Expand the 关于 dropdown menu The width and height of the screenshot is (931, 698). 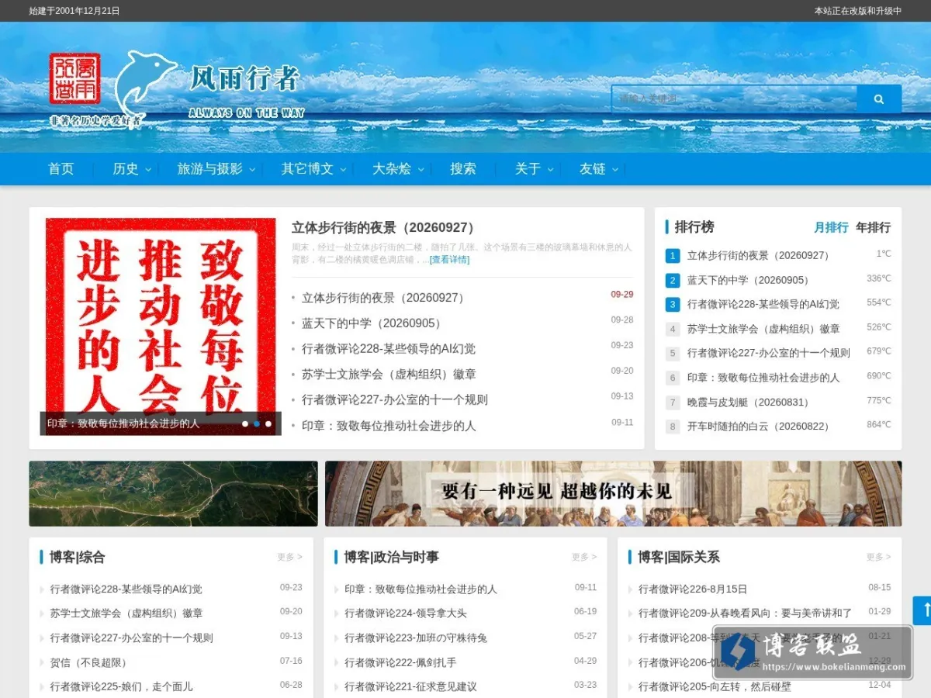[535, 169]
